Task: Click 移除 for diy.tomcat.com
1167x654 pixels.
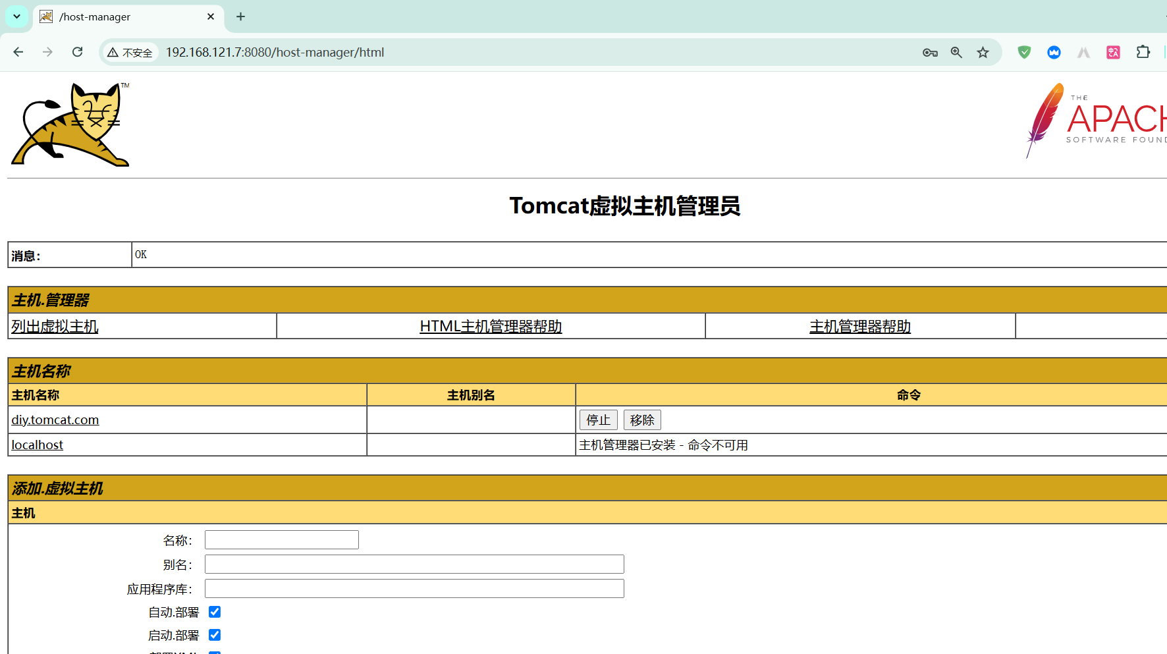Action: click(x=642, y=420)
